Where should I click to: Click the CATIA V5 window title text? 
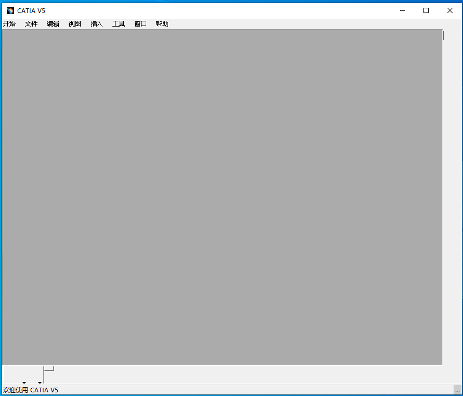[31, 10]
